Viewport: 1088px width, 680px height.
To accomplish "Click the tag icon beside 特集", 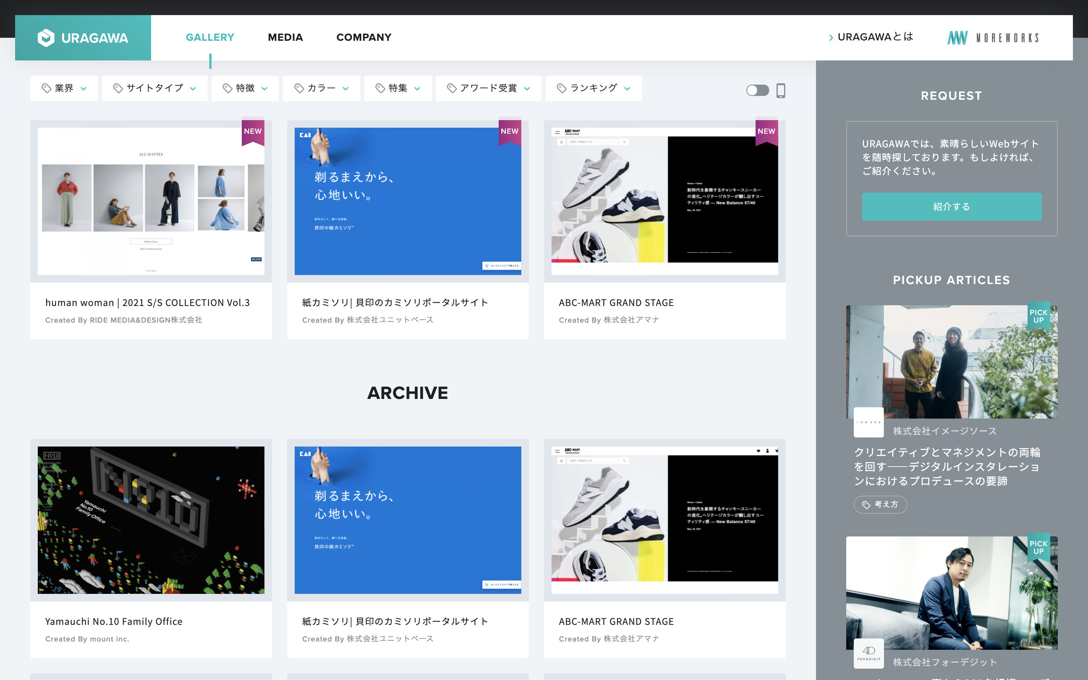I will 380,88.
